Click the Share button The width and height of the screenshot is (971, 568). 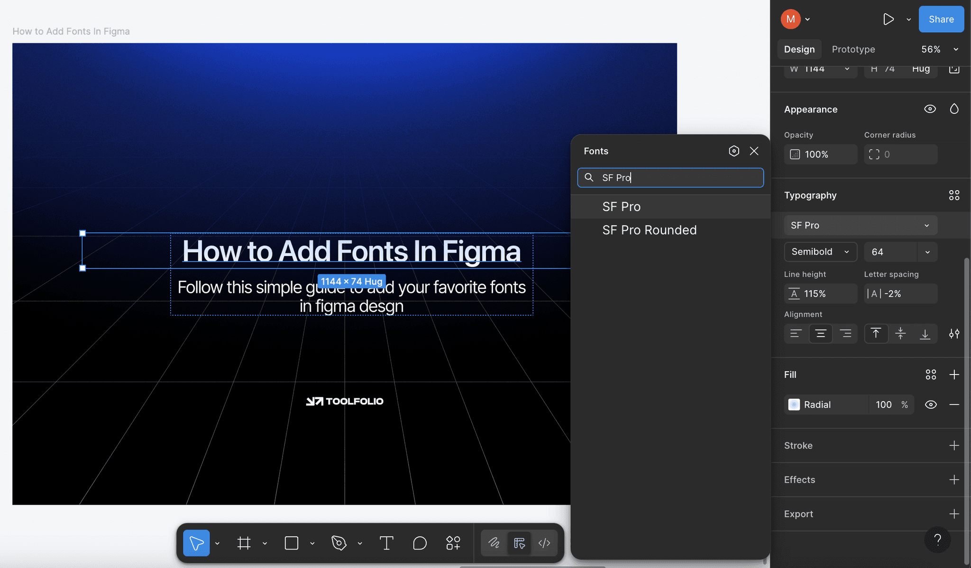coord(941,19)
